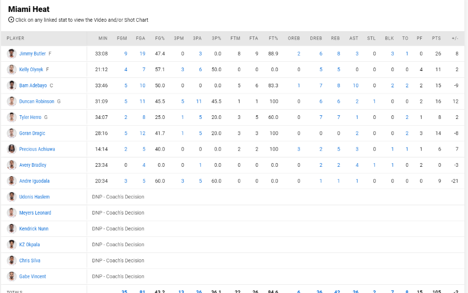This screenshot has height=293, width=468.
Task: Click Duncan Robinson's player headshot
Action: (11, 101)
